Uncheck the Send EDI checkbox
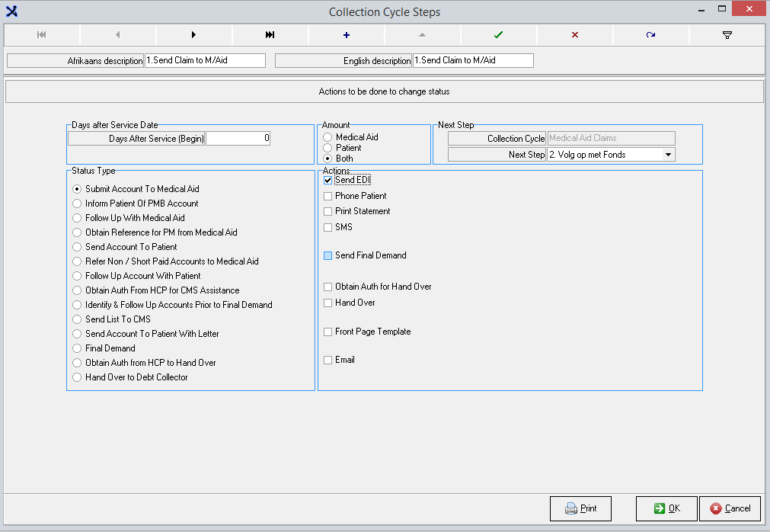The image size is (770, 532). (328, 180)
